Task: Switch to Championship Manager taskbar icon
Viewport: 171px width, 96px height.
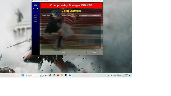Action: click(x=66, y=75)
